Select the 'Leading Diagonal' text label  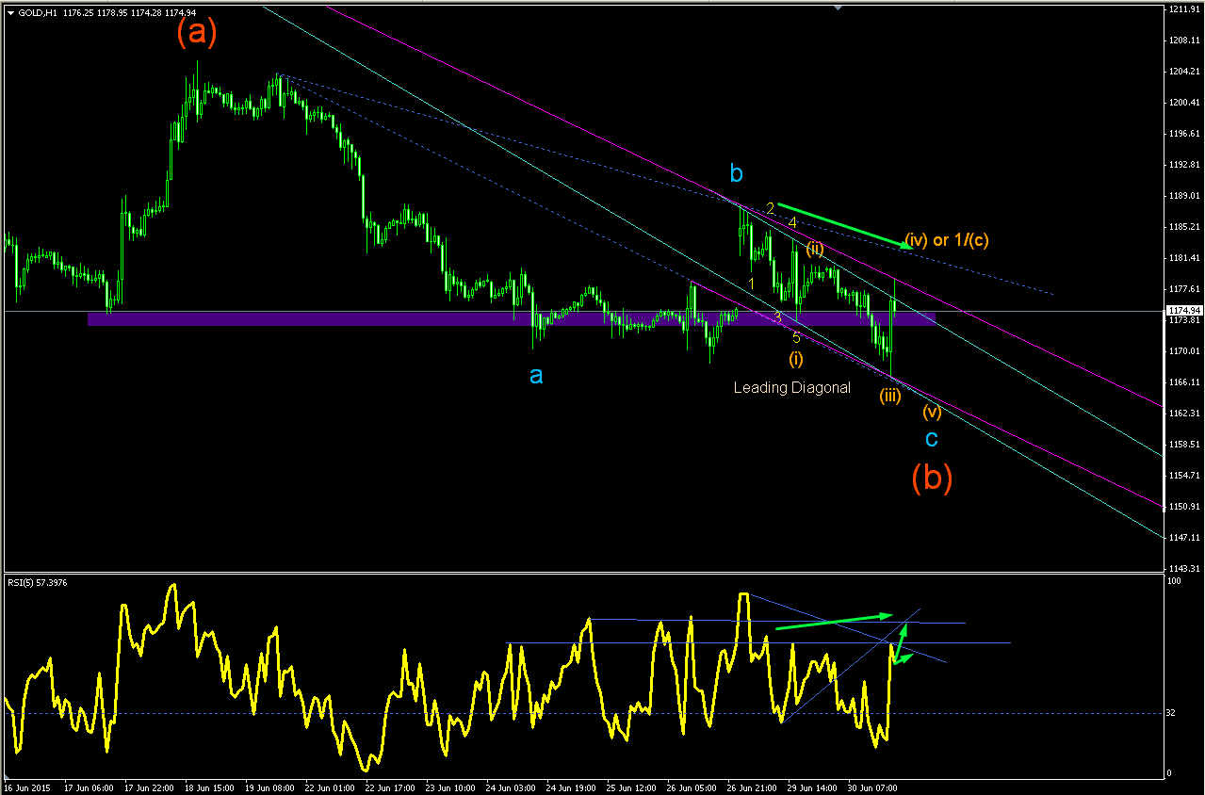coord(791,387)
